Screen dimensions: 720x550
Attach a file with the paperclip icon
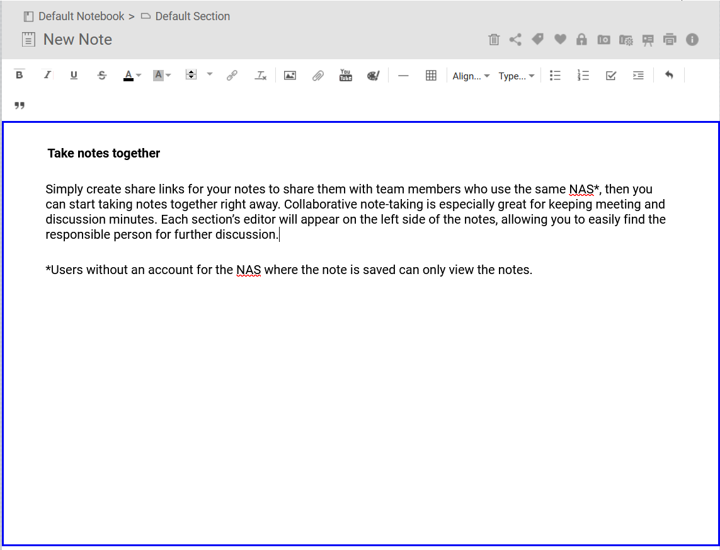coord(317,76)
